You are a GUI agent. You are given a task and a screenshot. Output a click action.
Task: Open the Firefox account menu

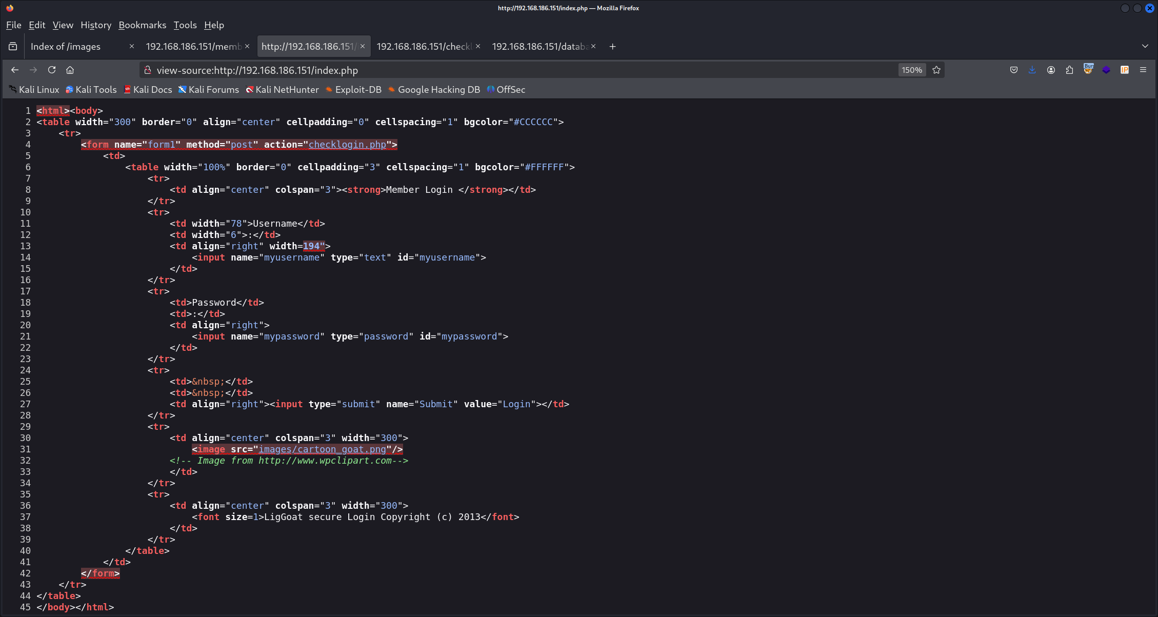tap(1051, 70)
